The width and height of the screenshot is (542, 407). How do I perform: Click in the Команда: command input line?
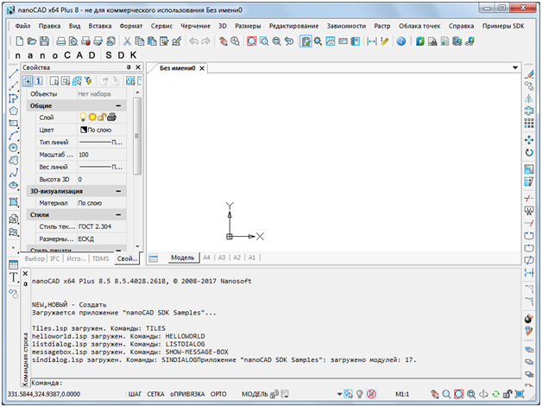click(275, 383)
